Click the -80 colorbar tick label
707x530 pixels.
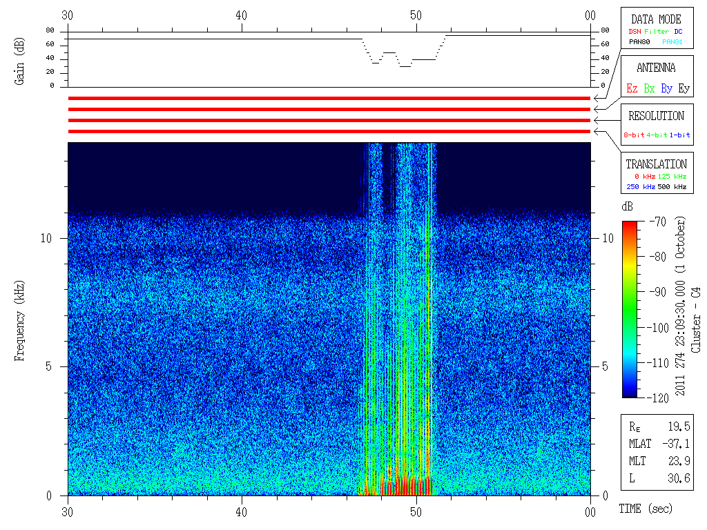pos(657,257)
